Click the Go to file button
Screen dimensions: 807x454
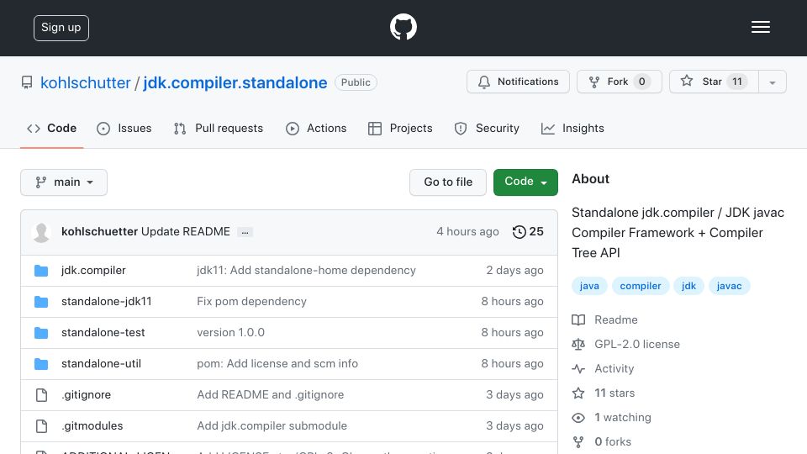point(448,182)
